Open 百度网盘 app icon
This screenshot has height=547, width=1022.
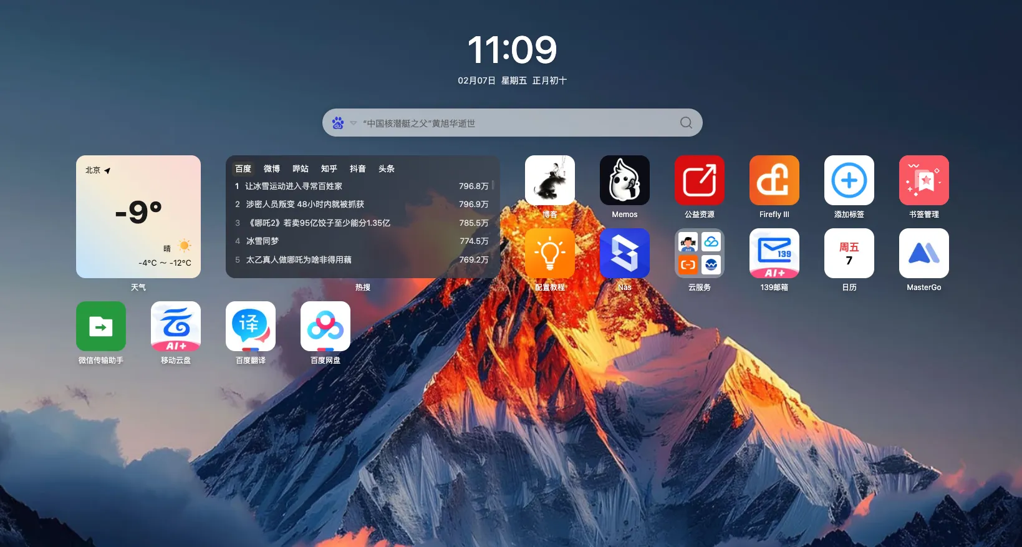click(325, 326)
